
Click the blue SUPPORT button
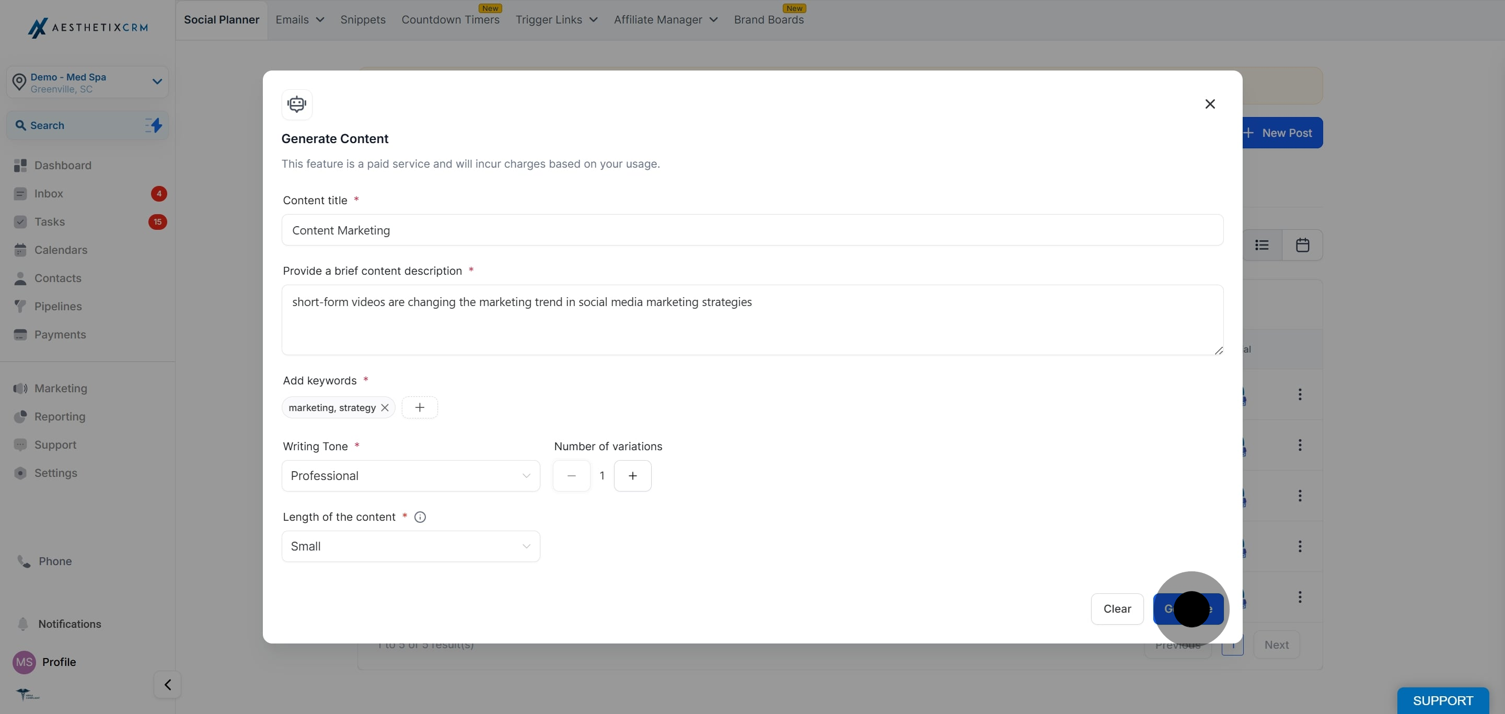1442,700
